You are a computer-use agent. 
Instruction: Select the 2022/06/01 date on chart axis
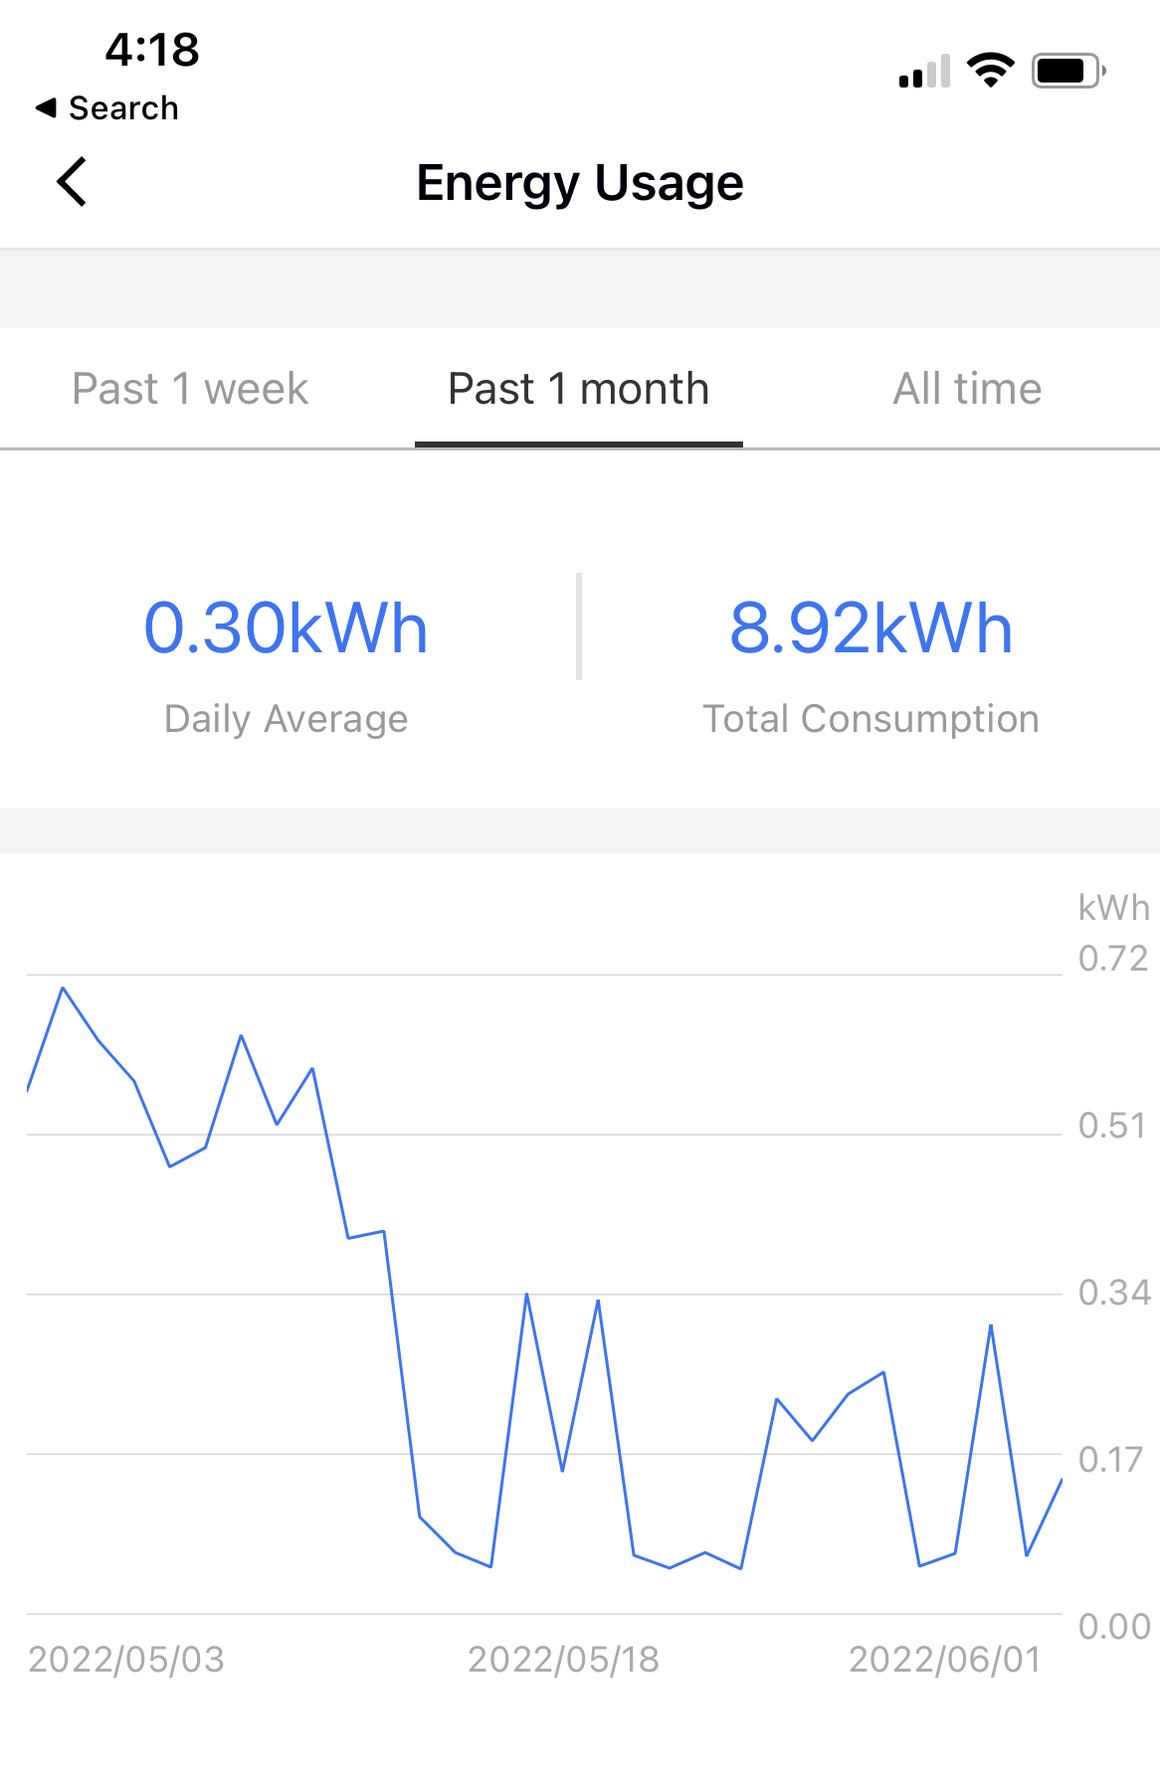coord(945,1660)
